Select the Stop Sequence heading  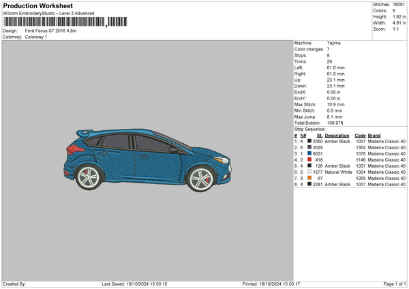[x=310, y=128]
